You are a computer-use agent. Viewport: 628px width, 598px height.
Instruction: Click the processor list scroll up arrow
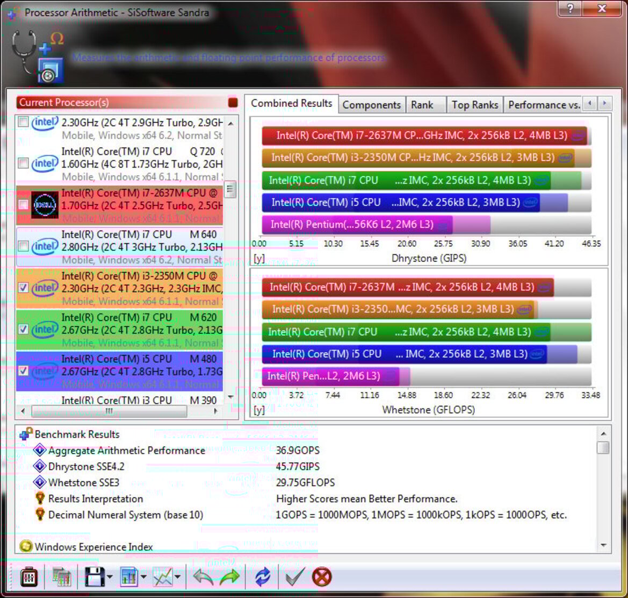click(x=230, y=123)
